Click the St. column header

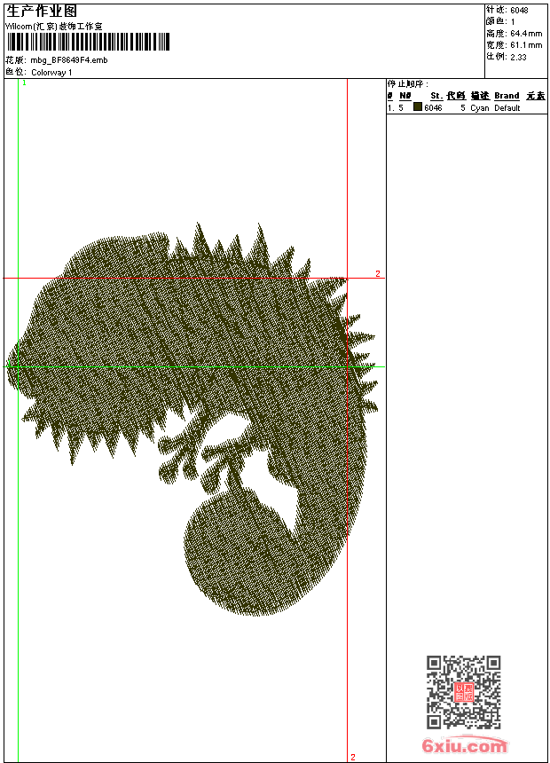(436, 96)
